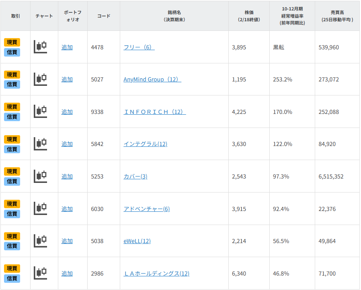Open the chart icon for フリー row
361x290 pixels.
(40, 47)
